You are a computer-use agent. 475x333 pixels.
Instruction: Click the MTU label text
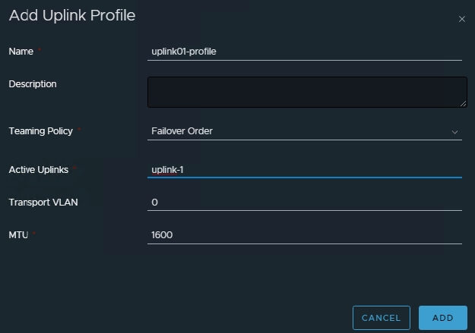pos(18,235)
